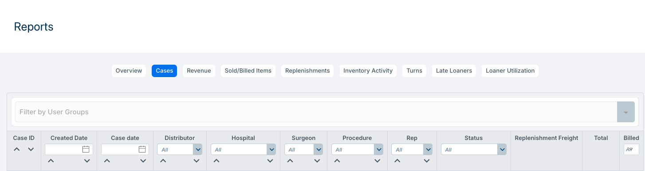The width and height of the screenshot is (645, 171).
Task: Sort Distributor column descending arrow
Action: tap(197, 161)
